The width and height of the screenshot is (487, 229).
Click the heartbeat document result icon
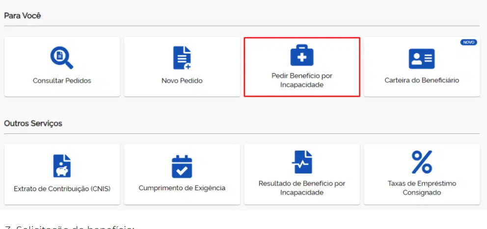302,162
